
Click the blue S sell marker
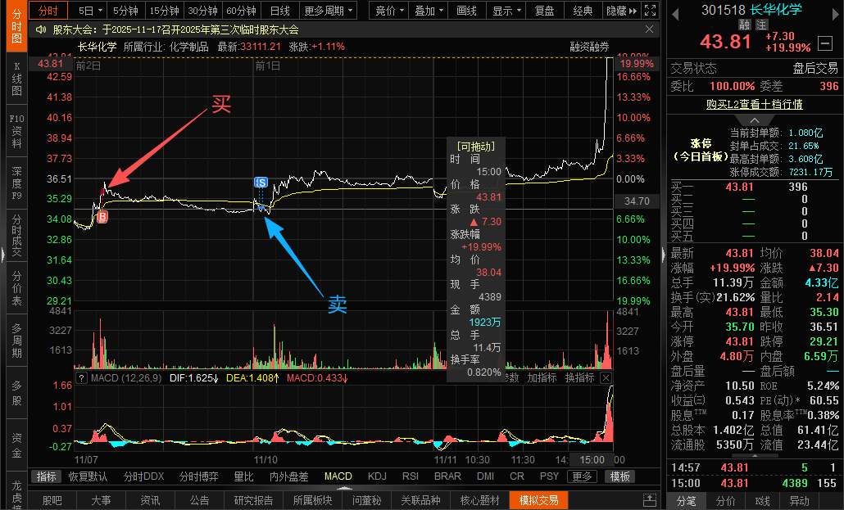click(x=261, y=183)
